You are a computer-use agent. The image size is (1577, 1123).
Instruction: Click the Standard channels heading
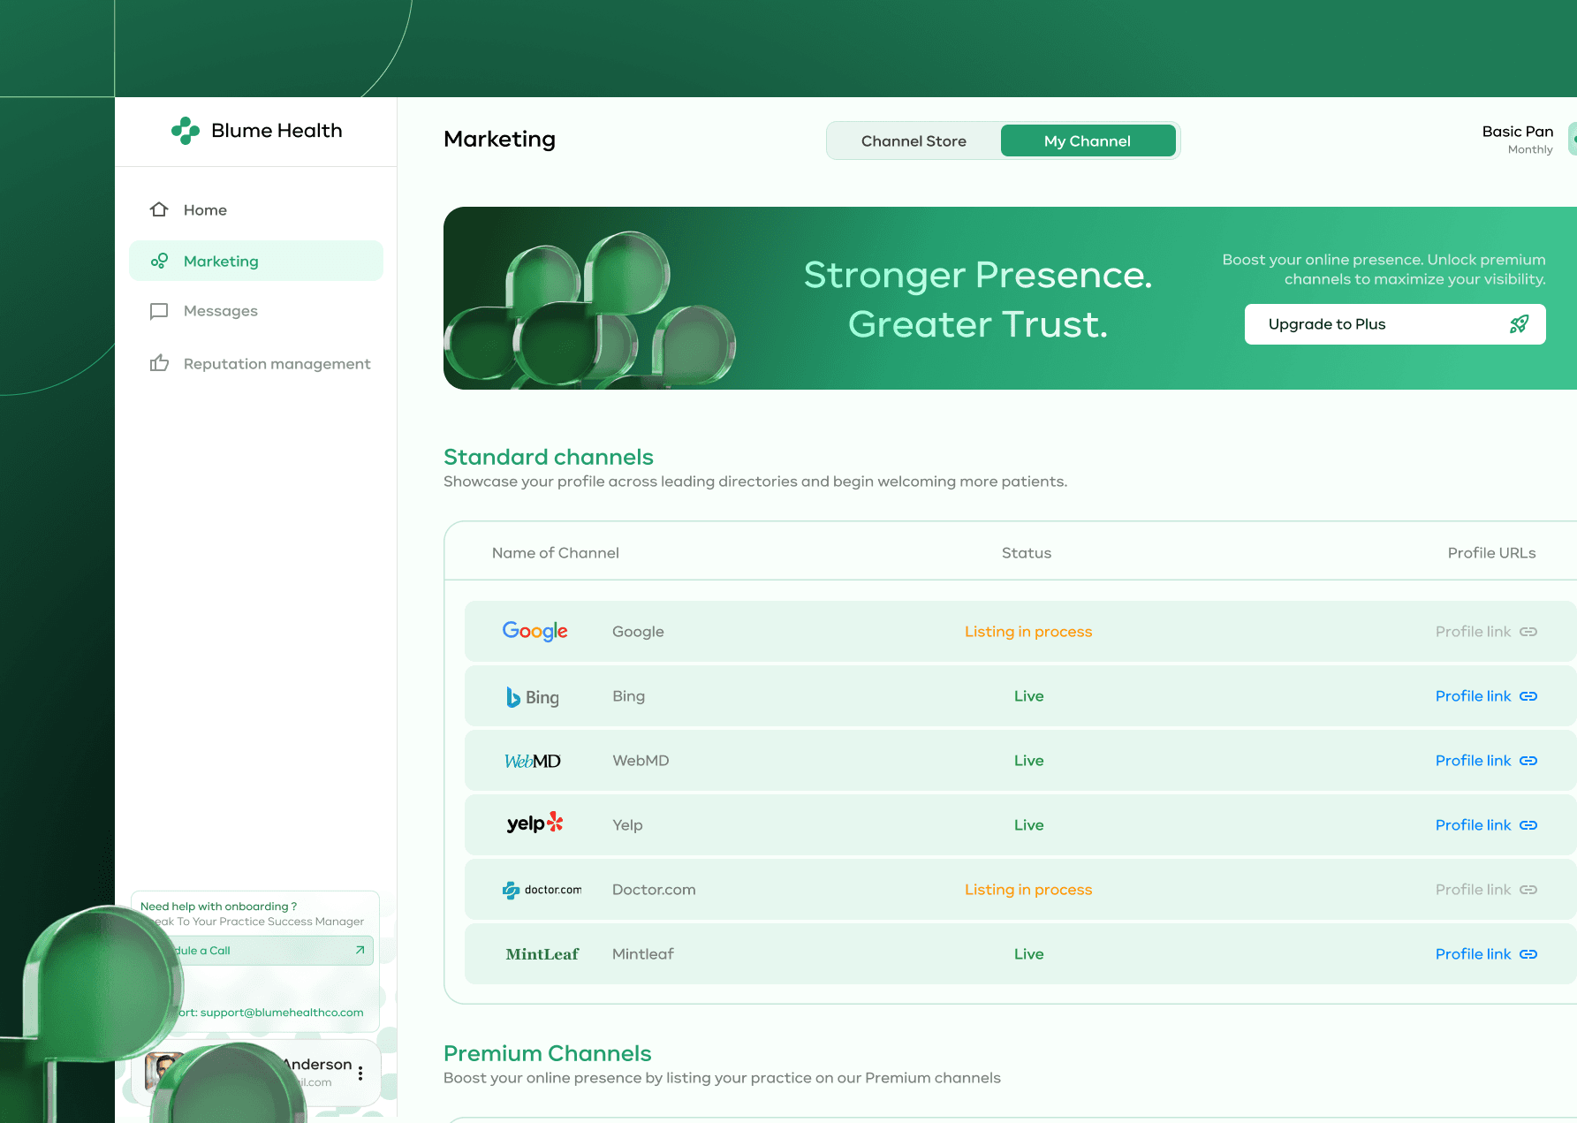[549, 457]
